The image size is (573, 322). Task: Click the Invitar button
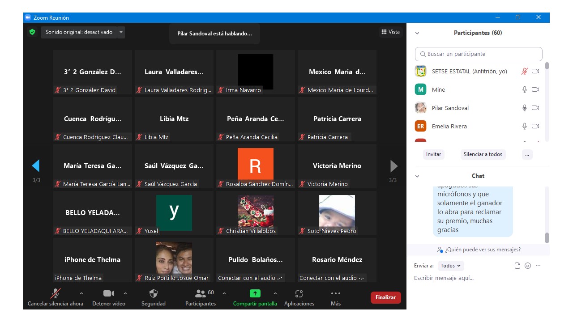[x=433, y=154]
